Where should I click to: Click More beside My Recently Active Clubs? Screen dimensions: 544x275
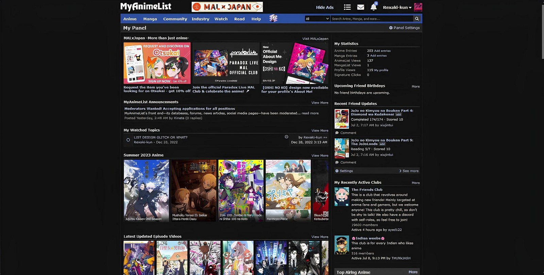415,183
